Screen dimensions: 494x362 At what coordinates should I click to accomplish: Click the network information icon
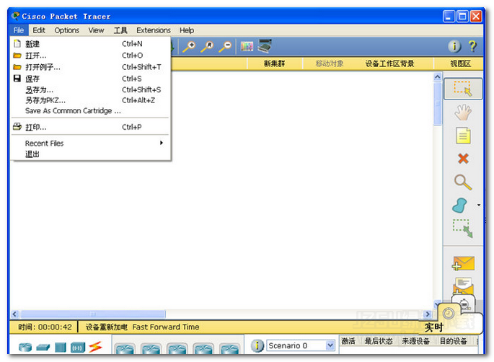[454, 46]
